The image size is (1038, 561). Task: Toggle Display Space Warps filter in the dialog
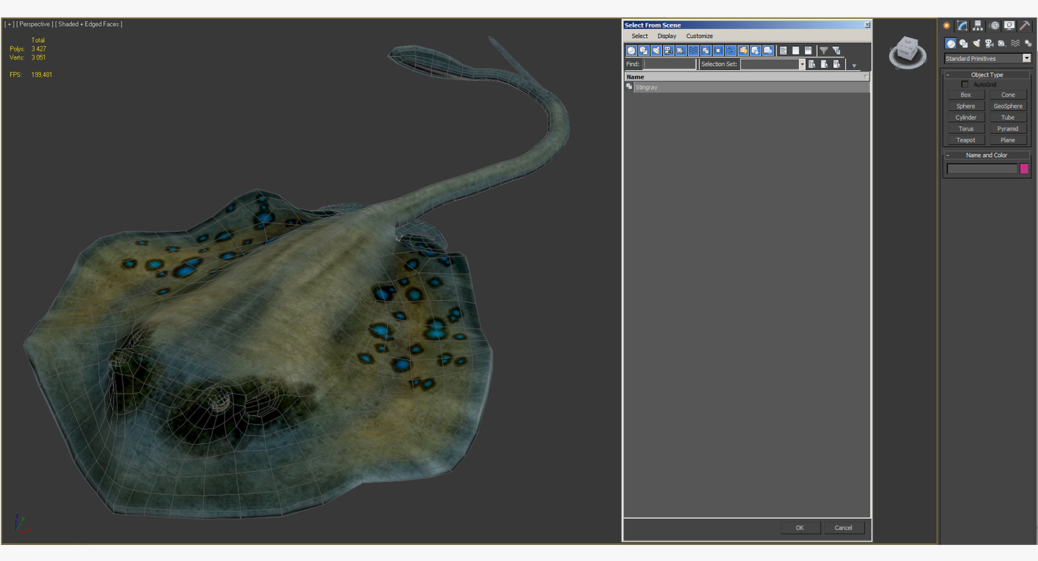click(694, 50)
